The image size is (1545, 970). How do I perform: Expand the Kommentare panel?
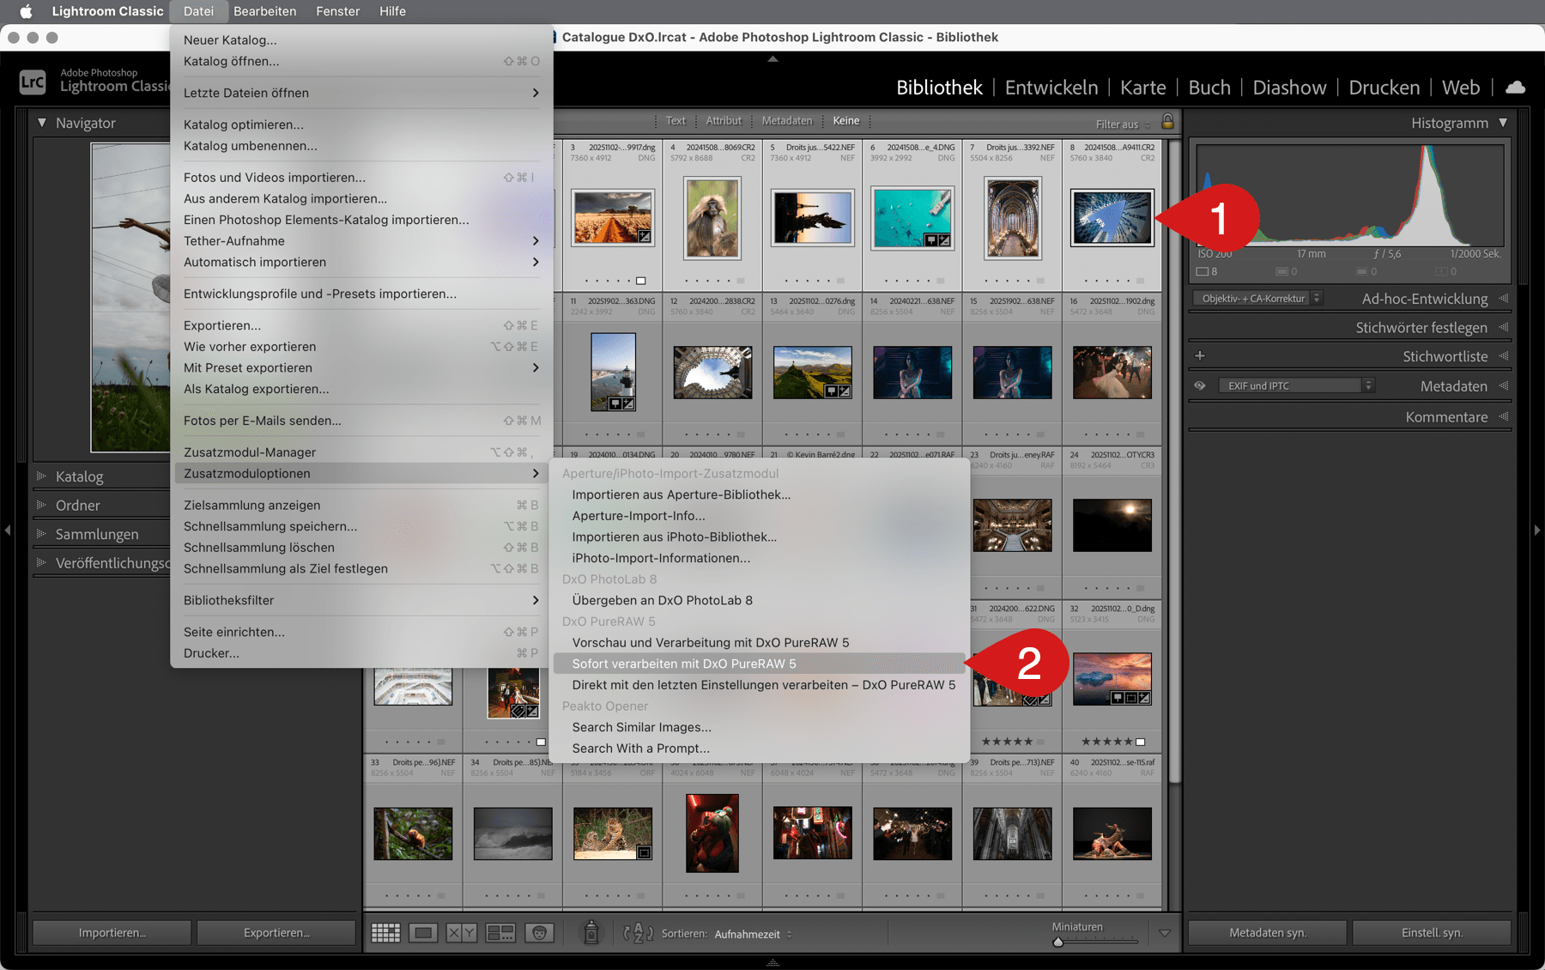pos(1503,416)
